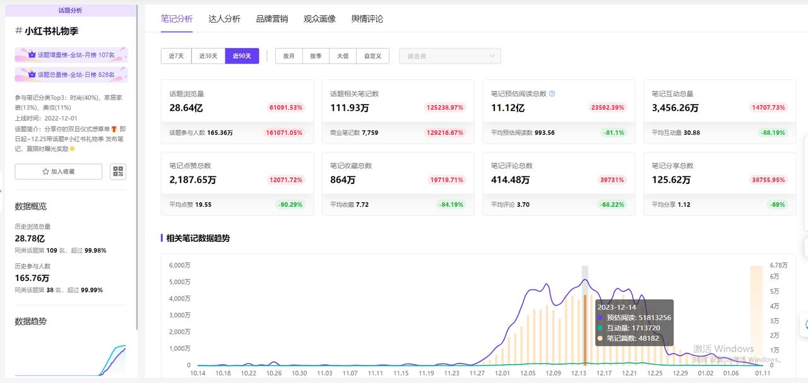The image size is (808, 383).
Task: Click crown icon on 话题增量榜 badge
Action: tap(32, 55)
